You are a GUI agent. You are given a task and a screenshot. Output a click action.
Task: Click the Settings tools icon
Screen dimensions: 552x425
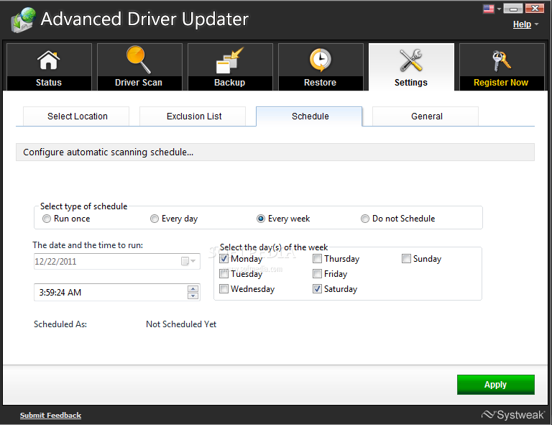(x=411, y=60)
